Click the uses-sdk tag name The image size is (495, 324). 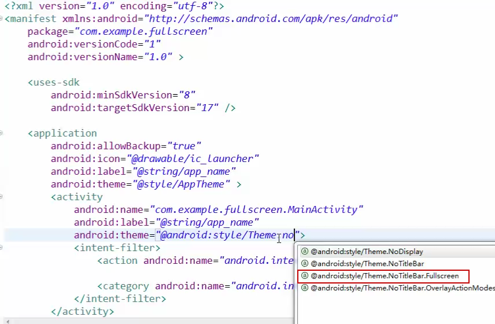[56, 82]
